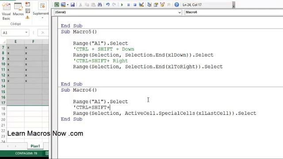Image resolution: width=283 pixels, height=159 pixels.
Task: Toggle Use Relative References ribbon icon
Action: click(x=27, y=11)
